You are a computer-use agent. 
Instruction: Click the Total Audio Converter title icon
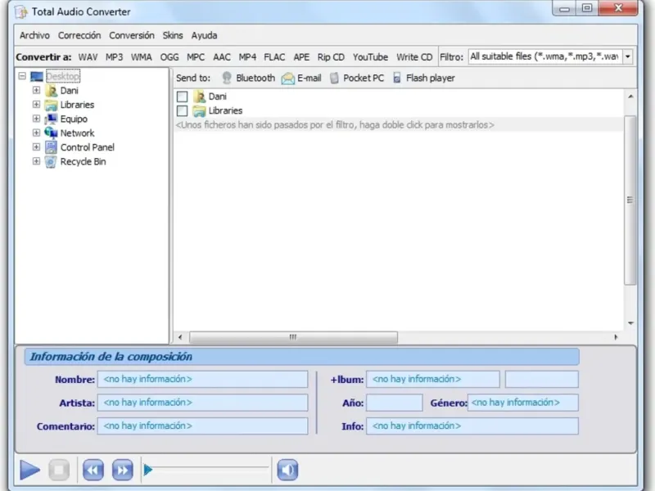21,11
